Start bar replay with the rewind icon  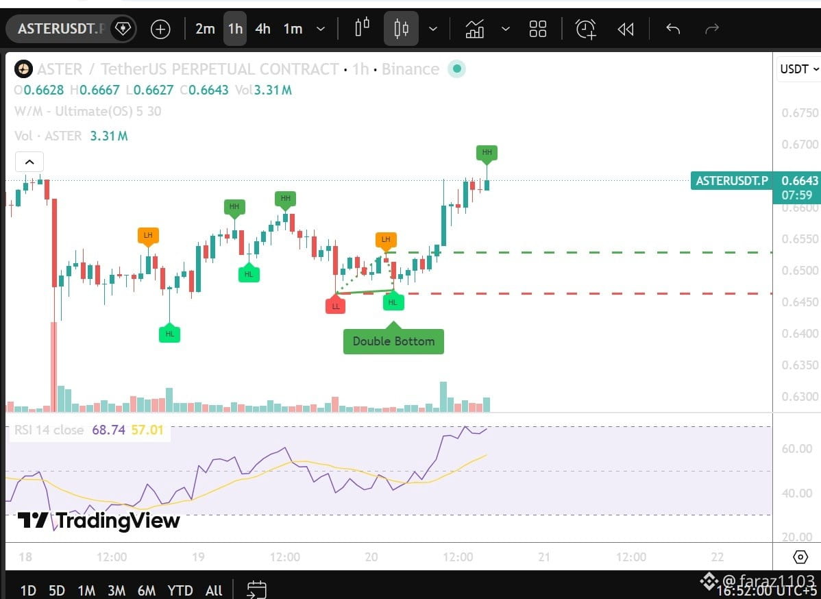coord(626,29)
